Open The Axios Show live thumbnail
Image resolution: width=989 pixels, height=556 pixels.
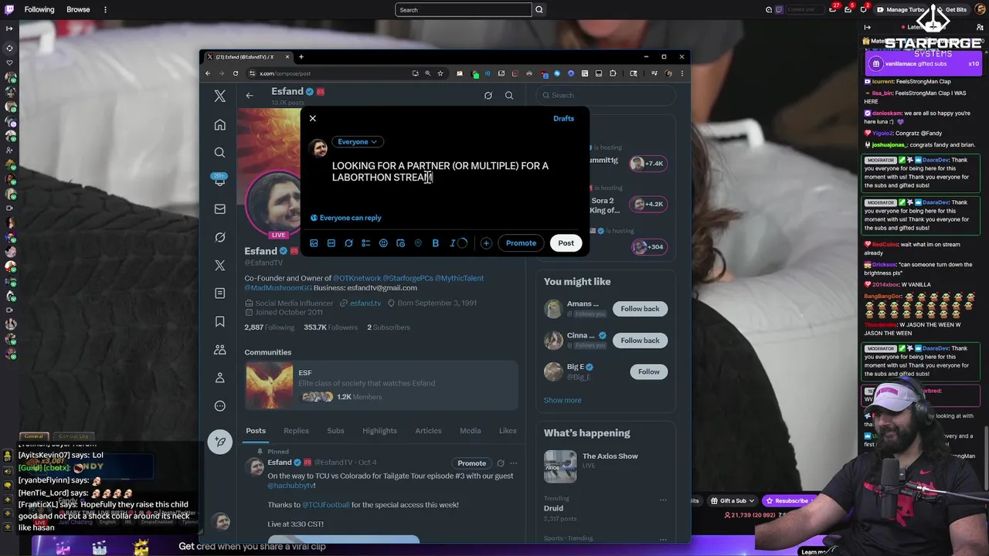(x=560, y=466)
